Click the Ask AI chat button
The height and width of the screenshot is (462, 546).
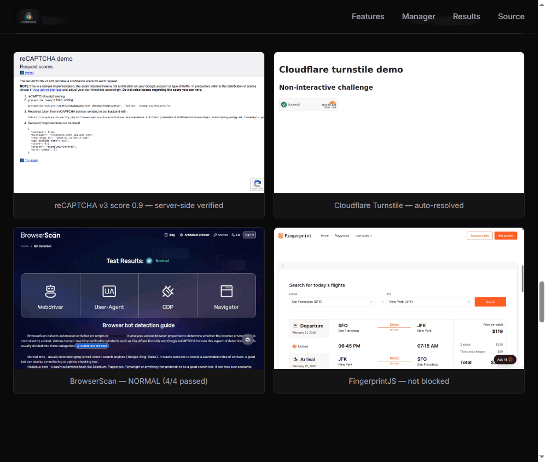[505, 360]
